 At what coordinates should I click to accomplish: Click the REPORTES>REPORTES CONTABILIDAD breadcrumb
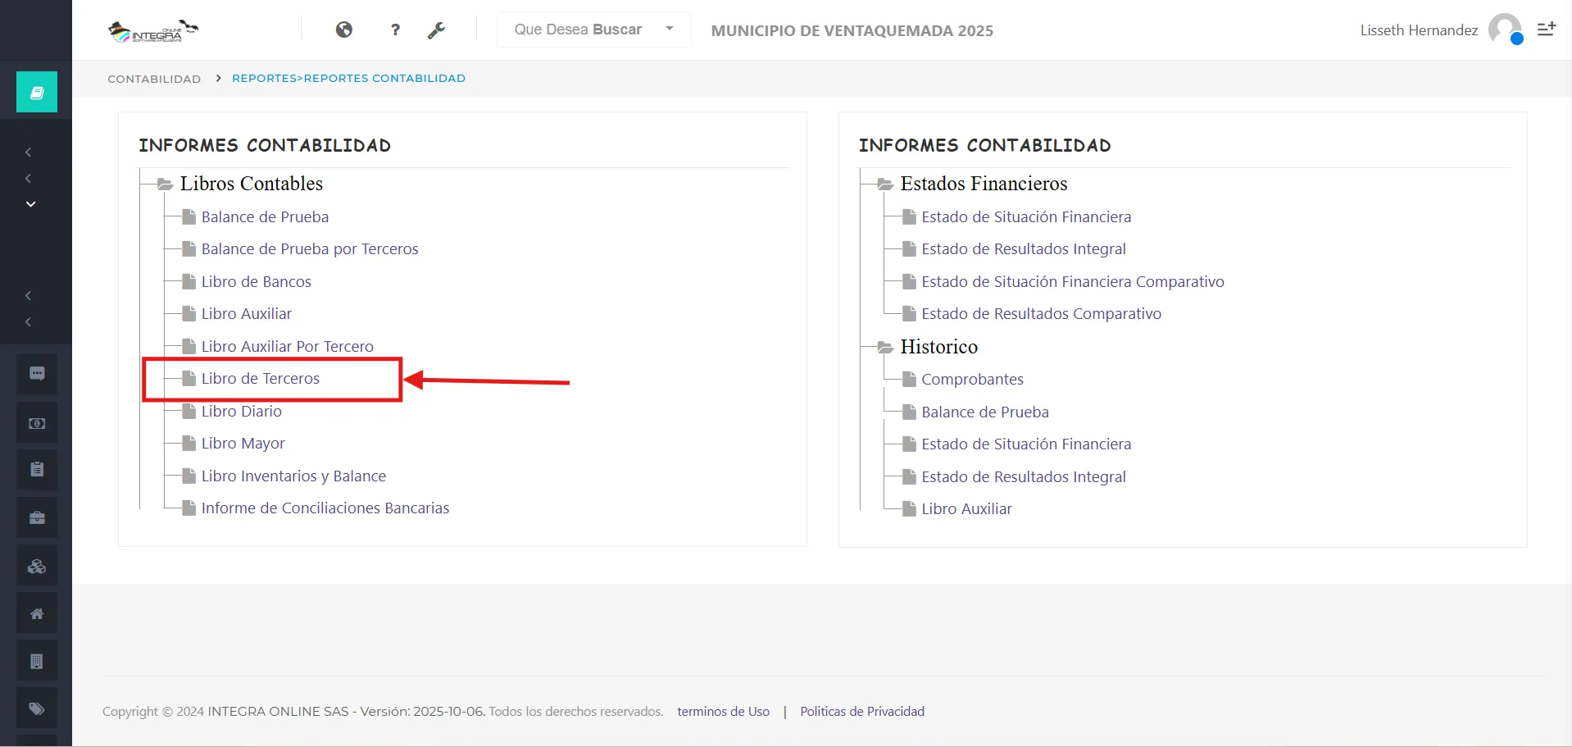(x=348, y=79)
